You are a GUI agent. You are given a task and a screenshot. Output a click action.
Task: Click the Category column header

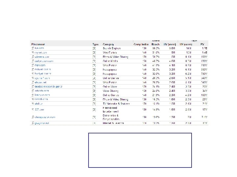[x=109, y=44]
